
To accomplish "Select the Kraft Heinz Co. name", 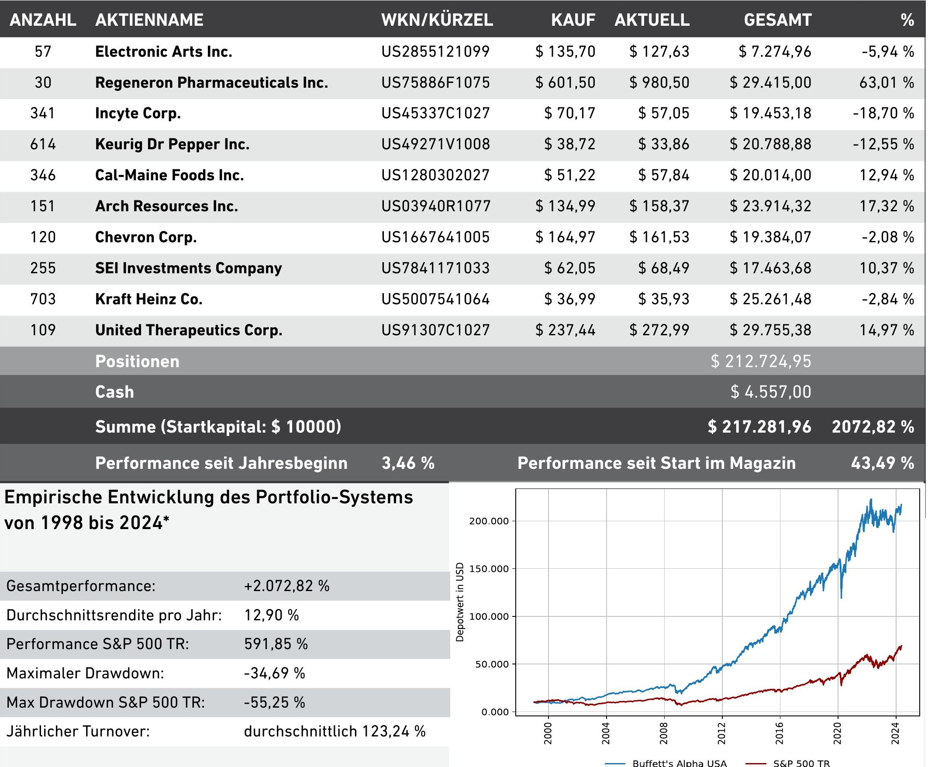I will click(149, 299).
